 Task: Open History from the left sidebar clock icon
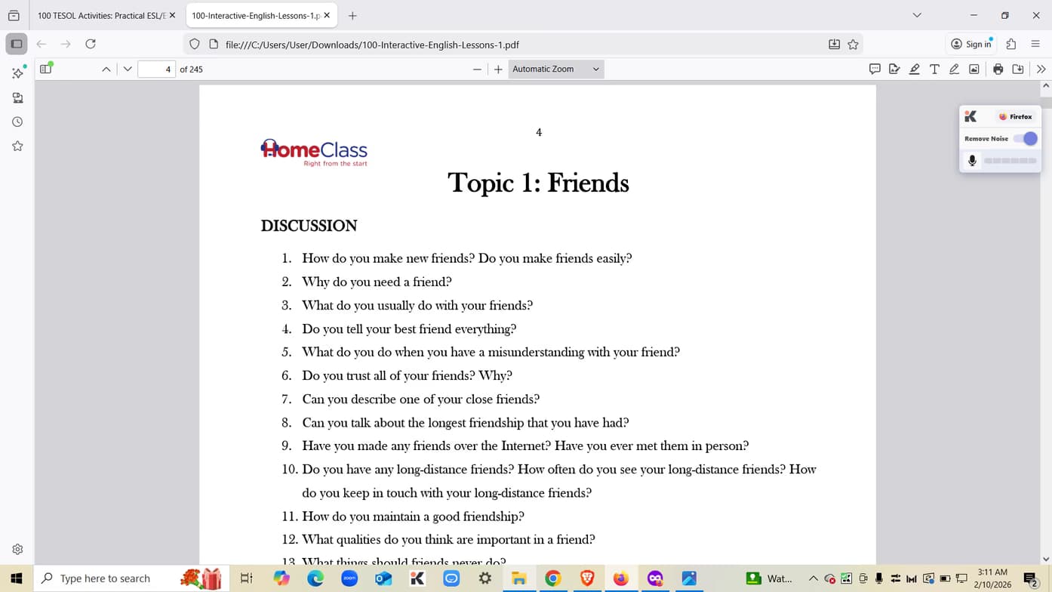click(17, 122)
